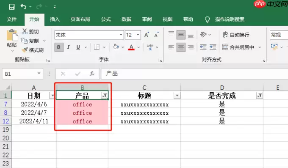Screen dimensions: 288x168
Task: Select the cell with 2022/4/11
Action: pyautogui.click(x=34, y=121)
